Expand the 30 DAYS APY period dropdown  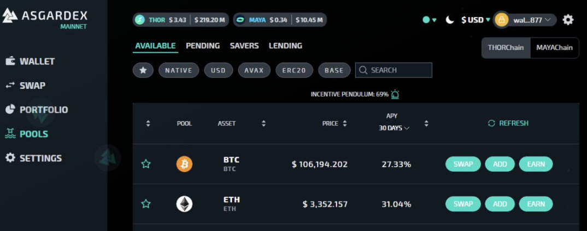[x=394, y=128]
